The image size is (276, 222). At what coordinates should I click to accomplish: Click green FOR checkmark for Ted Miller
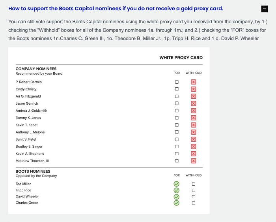[x=177, y=184]
